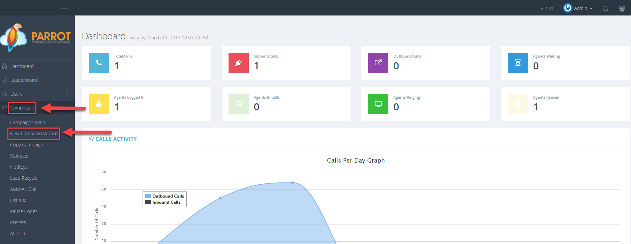Toggle Outbound Calls legend color swatch
The width and height of the screenshot is (631, 244).
click(x=148, y=196)
